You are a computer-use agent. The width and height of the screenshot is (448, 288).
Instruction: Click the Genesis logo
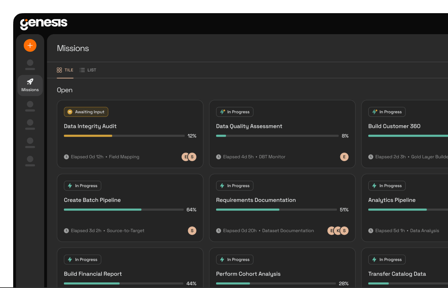point(43,24)
